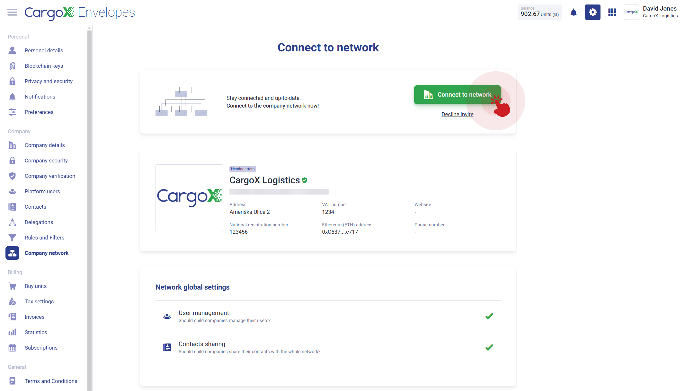This screenshot has width=685, height=391.
Task: Open Company verification page
Action: click(x=50, y=176)
